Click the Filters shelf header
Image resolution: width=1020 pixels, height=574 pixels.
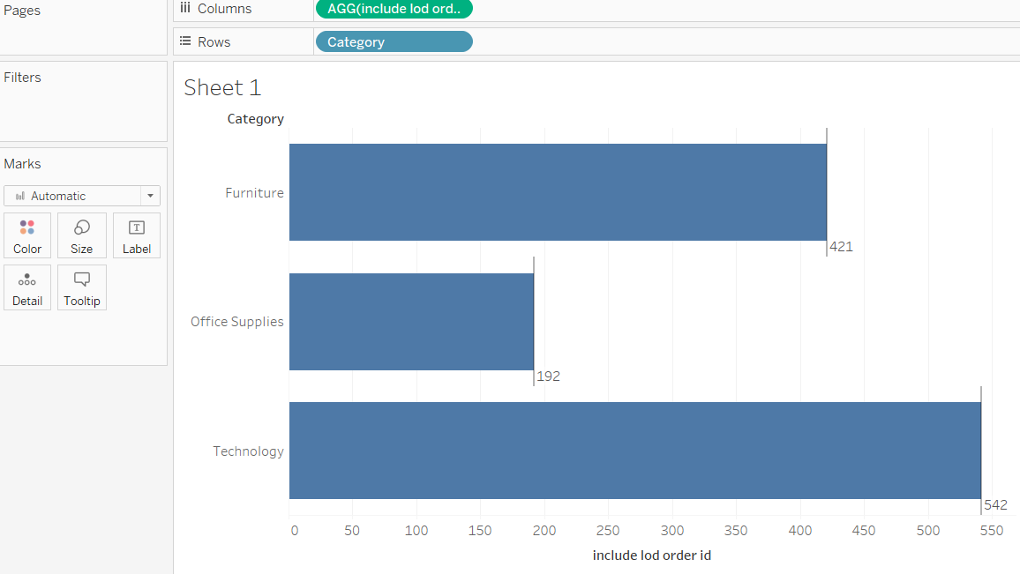pyautogui.click(x=22, y=78)
